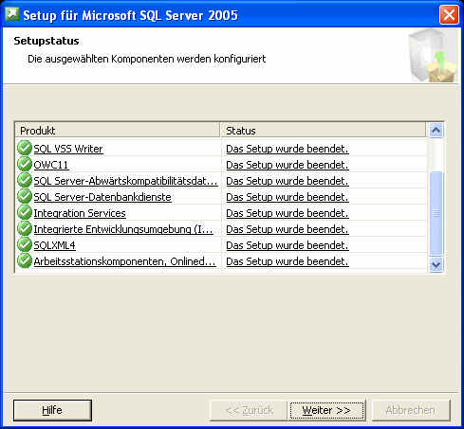Click the vertical scrollbar thumb

click(436, 213)
